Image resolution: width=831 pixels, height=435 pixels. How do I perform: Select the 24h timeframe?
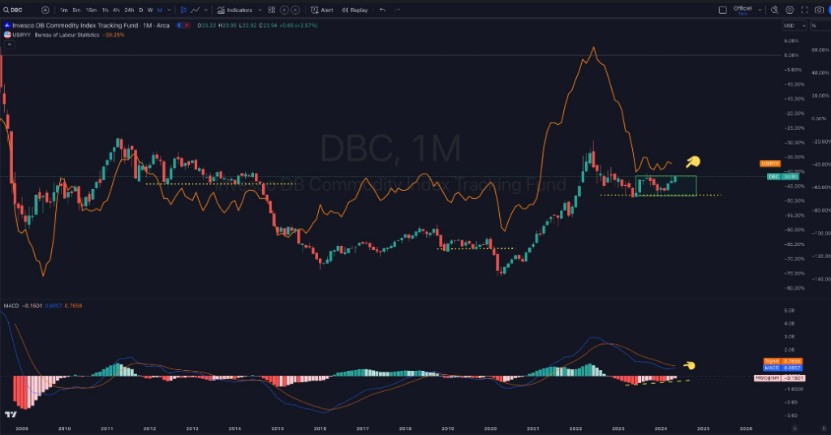click(129, 10)
